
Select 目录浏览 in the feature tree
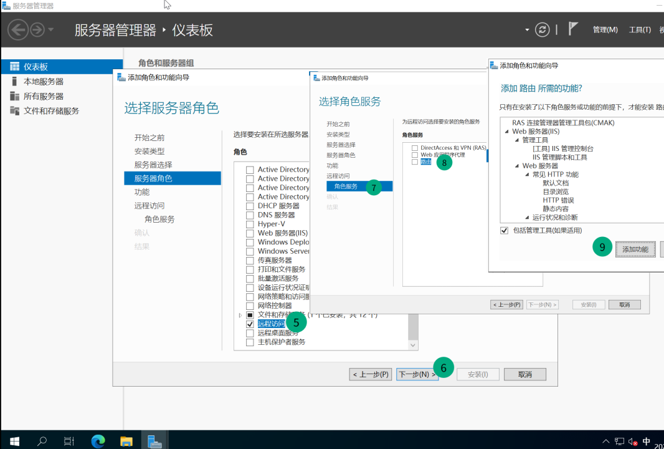[x=556, y=191]
